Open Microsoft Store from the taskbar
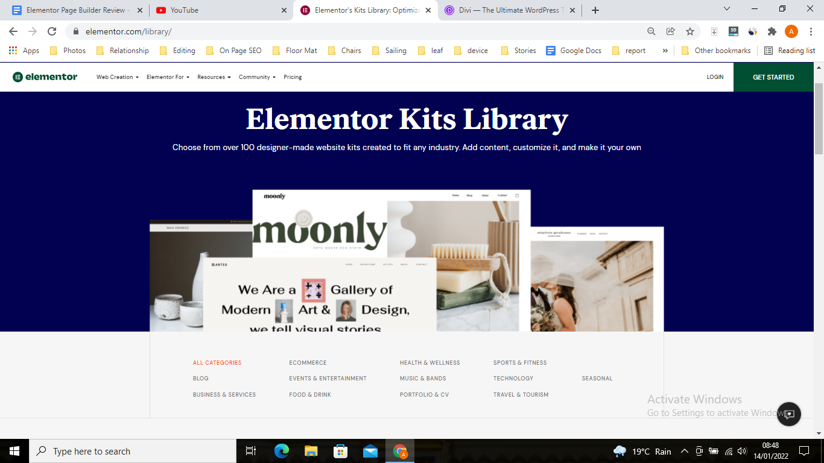The width and height of the screenshot is (824, 463). point(340,451)
